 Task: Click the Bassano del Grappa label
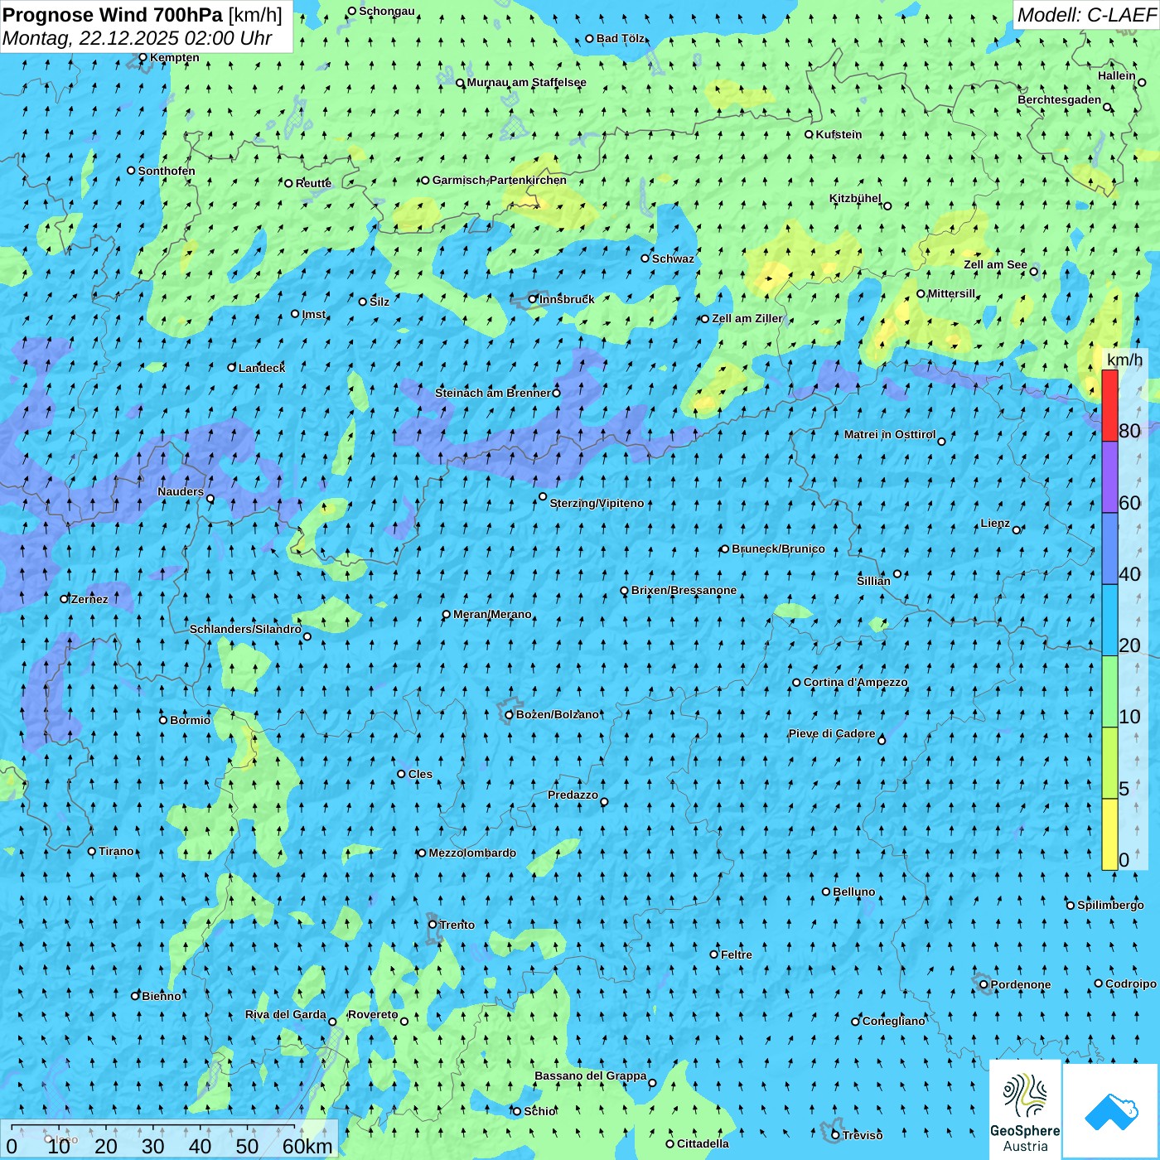tap(591, 1075)
